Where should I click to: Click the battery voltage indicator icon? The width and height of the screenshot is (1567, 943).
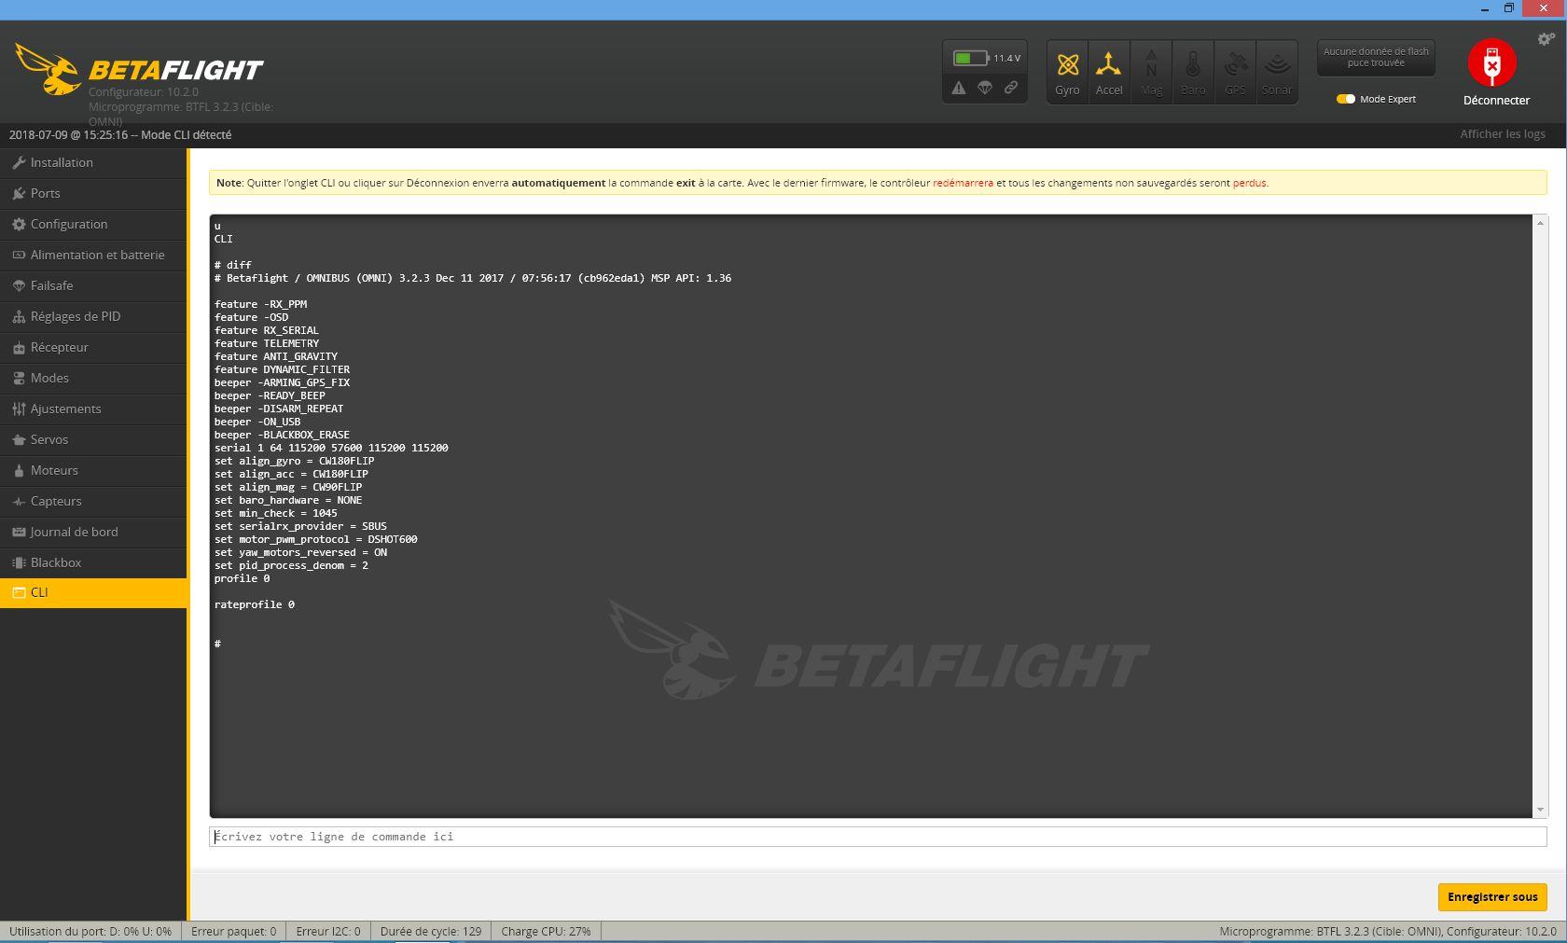970,58
